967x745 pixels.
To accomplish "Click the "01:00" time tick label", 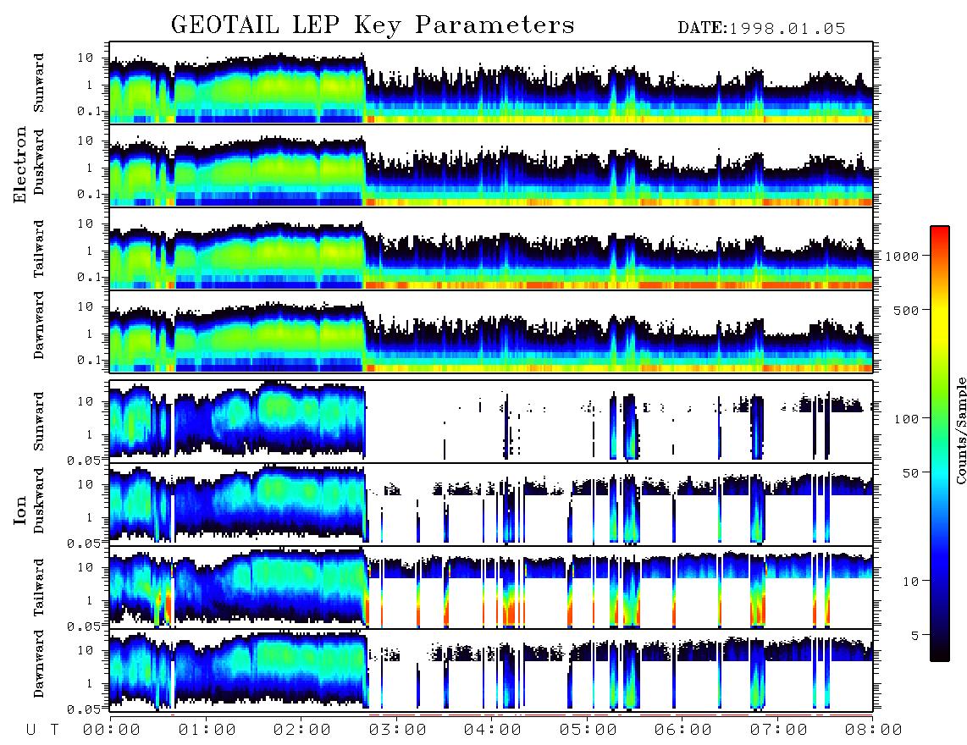I will tap(207, 731).
